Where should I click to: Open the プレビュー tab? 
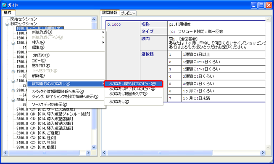pyautogui.click(x=128, y=13)
